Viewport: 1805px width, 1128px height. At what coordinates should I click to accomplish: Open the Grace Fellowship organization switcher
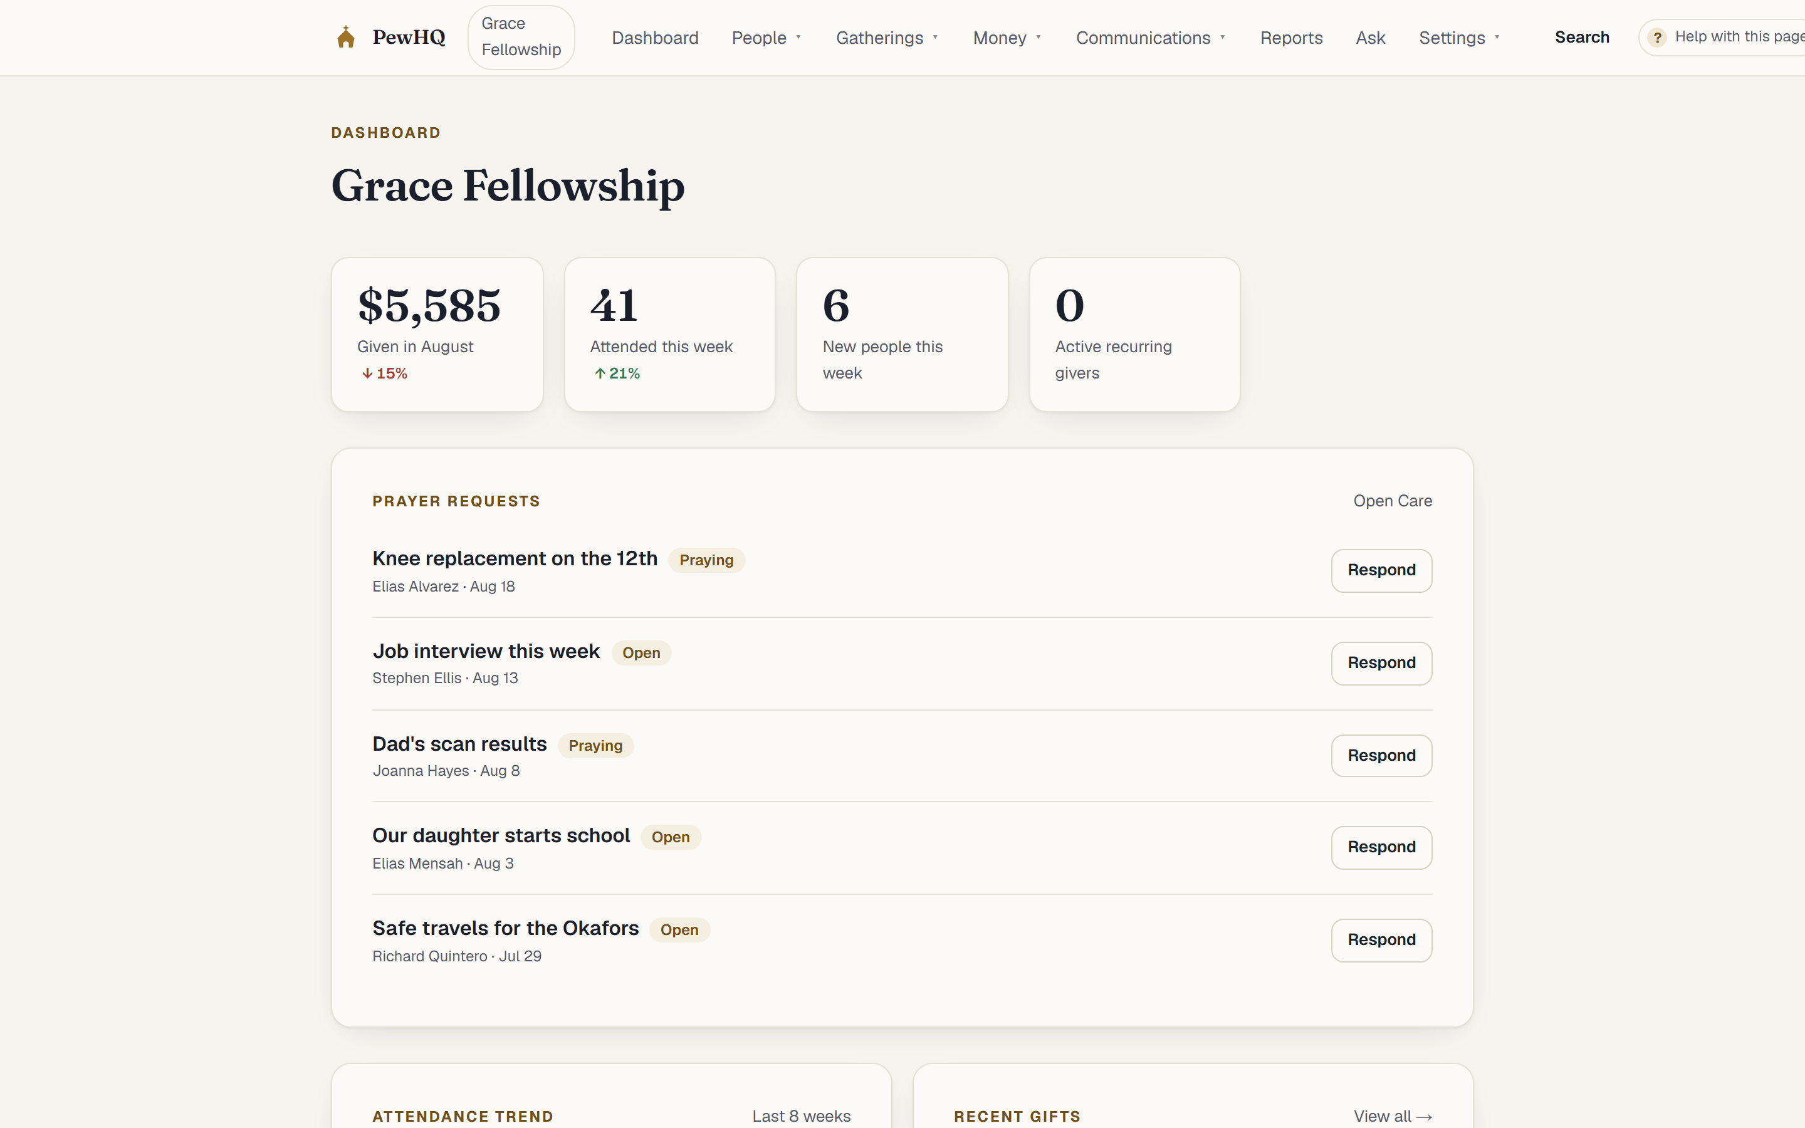pos(521,38)
